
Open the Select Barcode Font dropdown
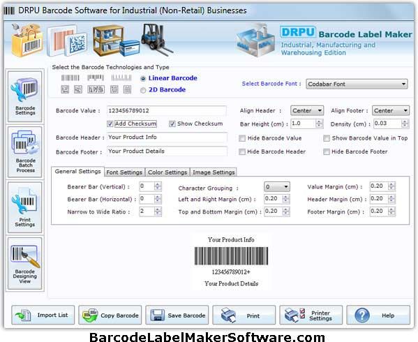pos(357,84)
